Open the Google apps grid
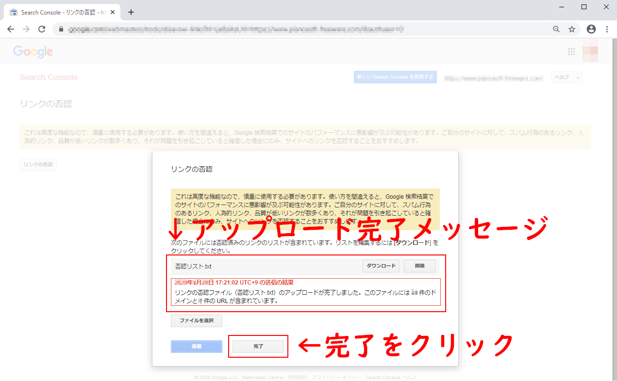 (571, 52)
